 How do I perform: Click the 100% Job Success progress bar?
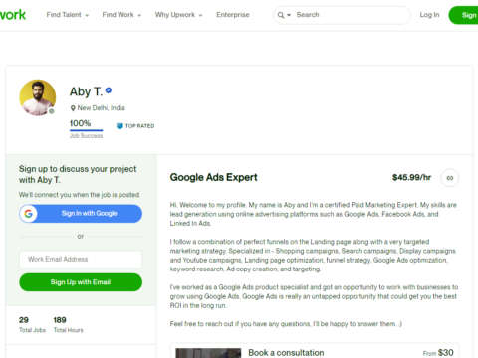[x=86, y=130]
